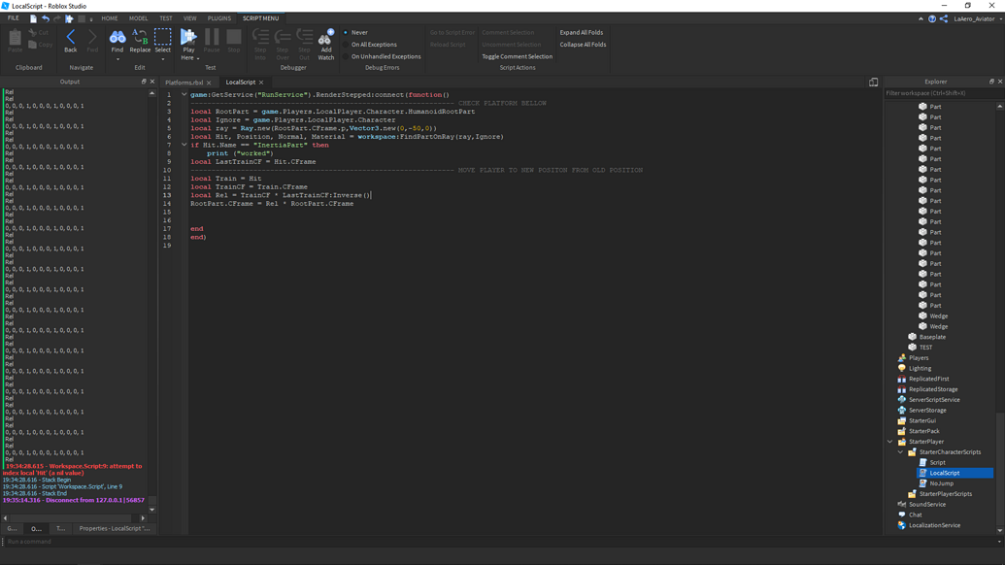
Task: Select the TEST item in Explorer
Action: 925,348
